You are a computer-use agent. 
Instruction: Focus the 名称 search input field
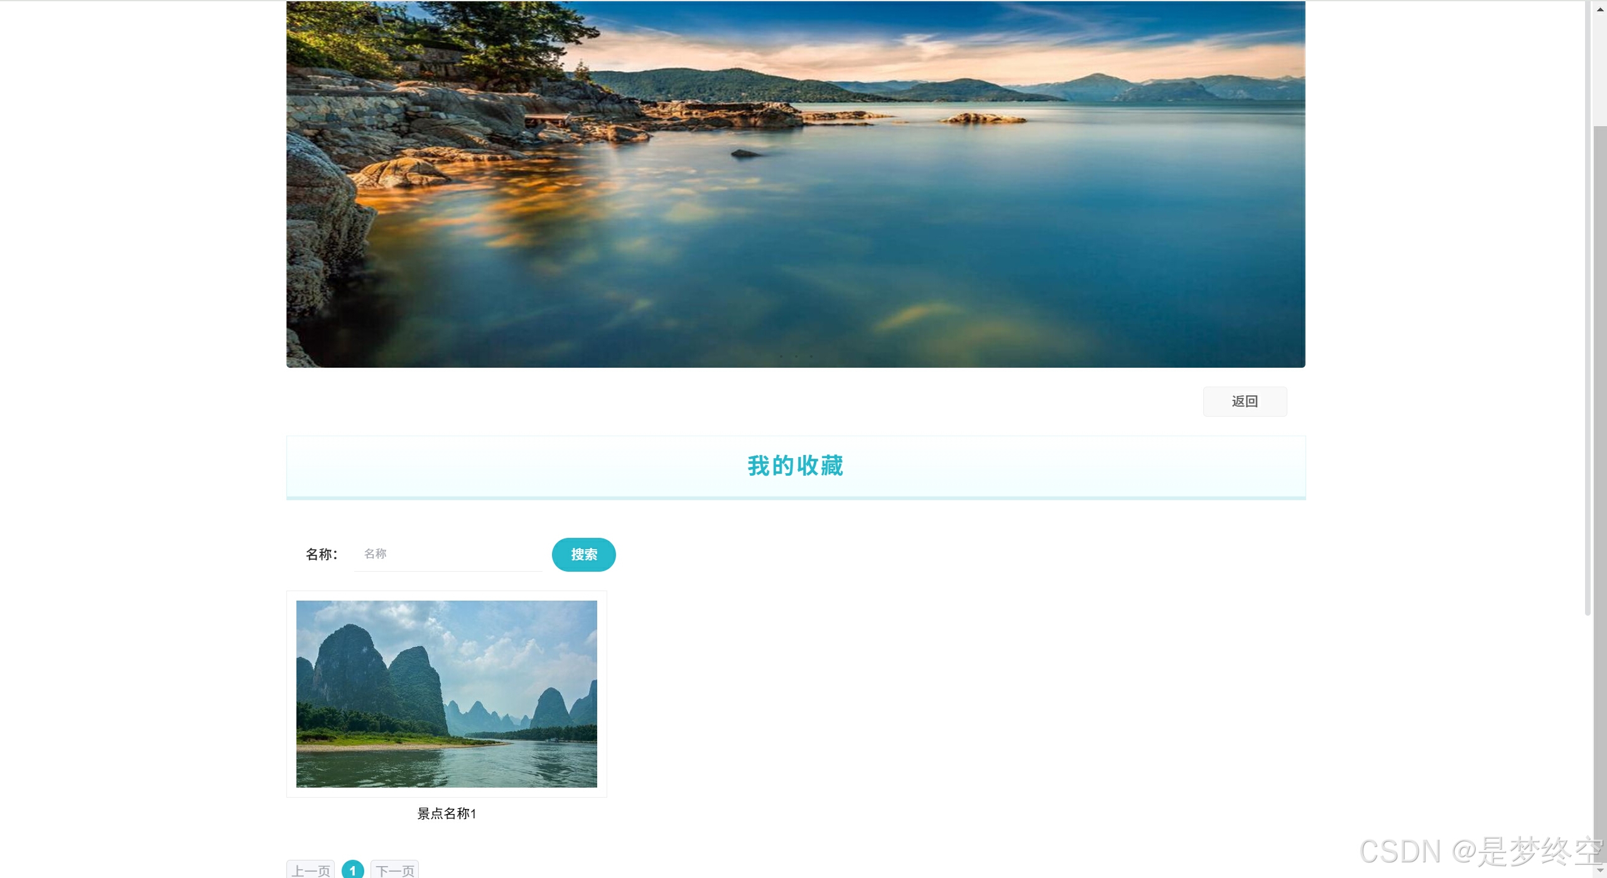(x=448, y=554)
